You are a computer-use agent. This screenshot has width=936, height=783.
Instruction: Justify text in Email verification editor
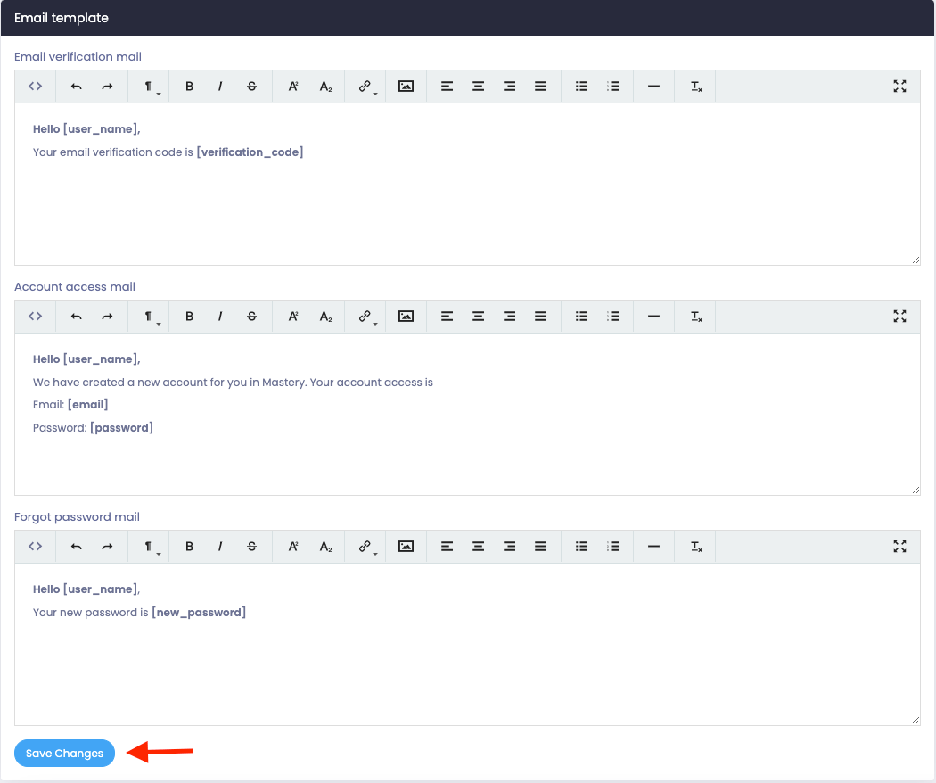(540, 87)
